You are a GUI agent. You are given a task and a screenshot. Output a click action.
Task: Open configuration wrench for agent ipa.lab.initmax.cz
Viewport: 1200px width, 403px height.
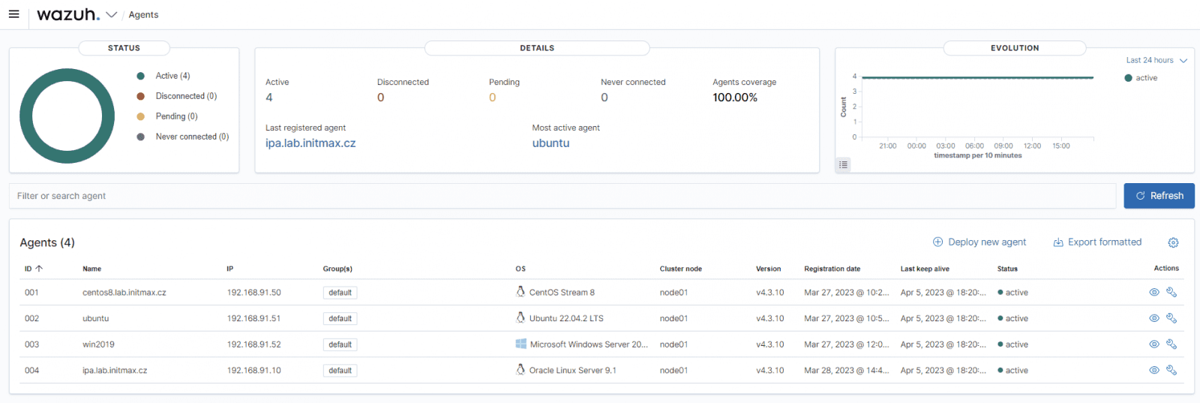(x=1171, y=371)
